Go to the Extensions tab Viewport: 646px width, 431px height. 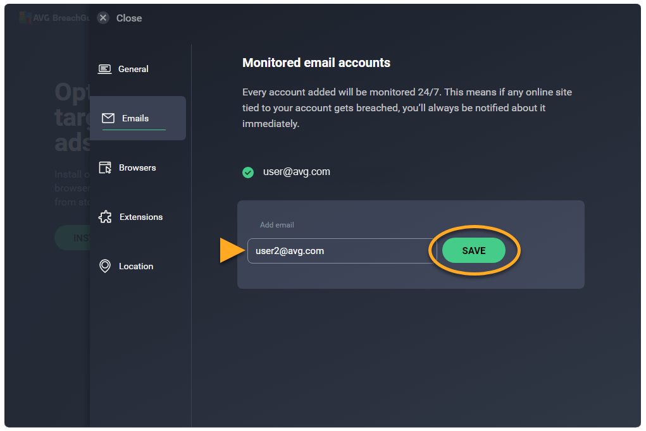click(x=141, y=217)
